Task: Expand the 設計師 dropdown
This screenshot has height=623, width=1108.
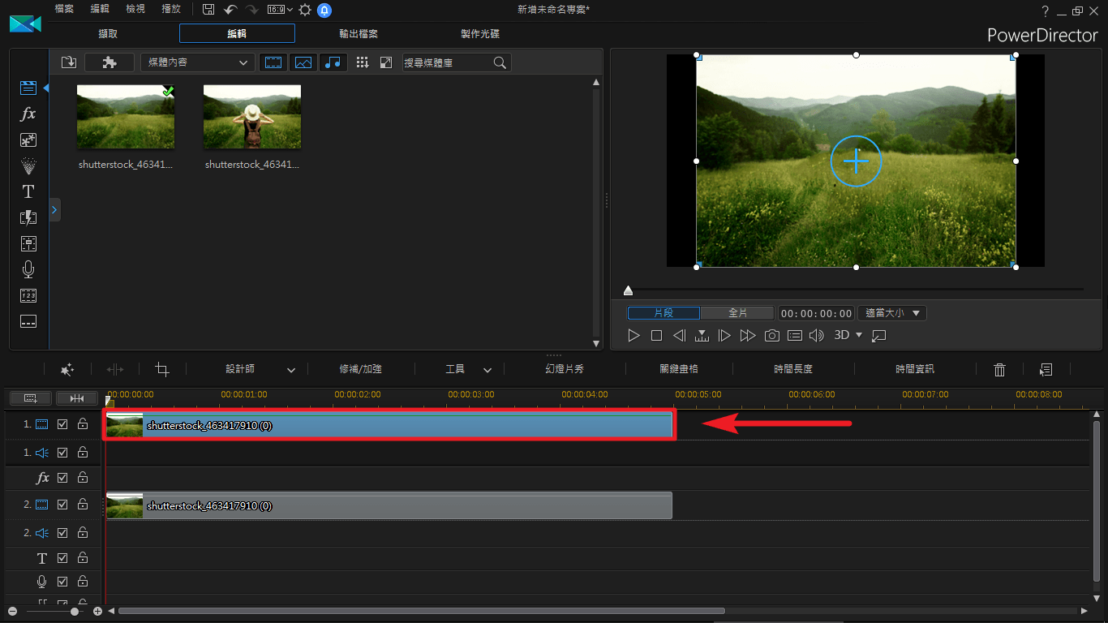Action: click(291, 370)
